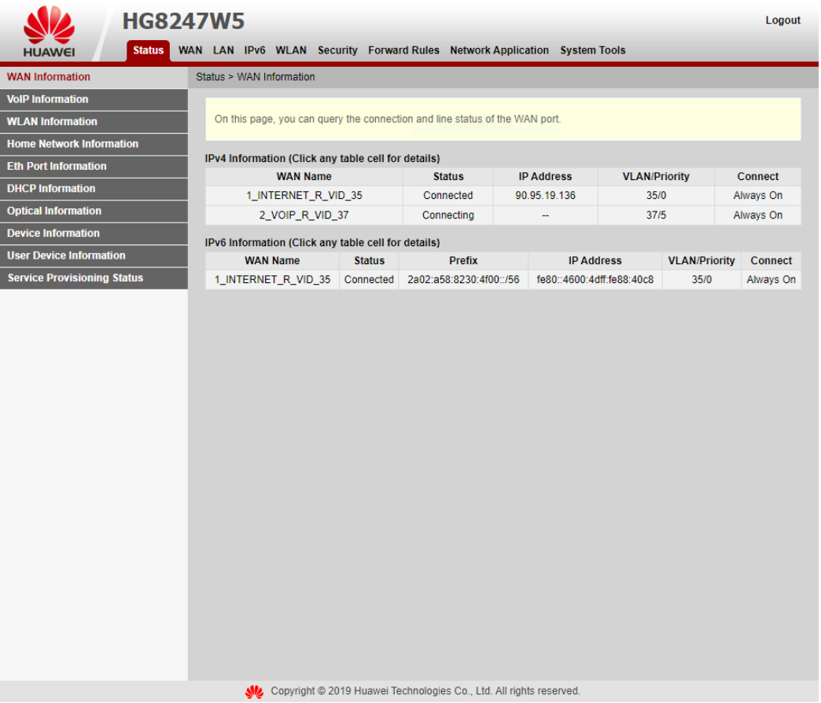The image size is (821, 703).
Task: Click the IPv4 35/0 VLAN cell
Action: (656, 195)
